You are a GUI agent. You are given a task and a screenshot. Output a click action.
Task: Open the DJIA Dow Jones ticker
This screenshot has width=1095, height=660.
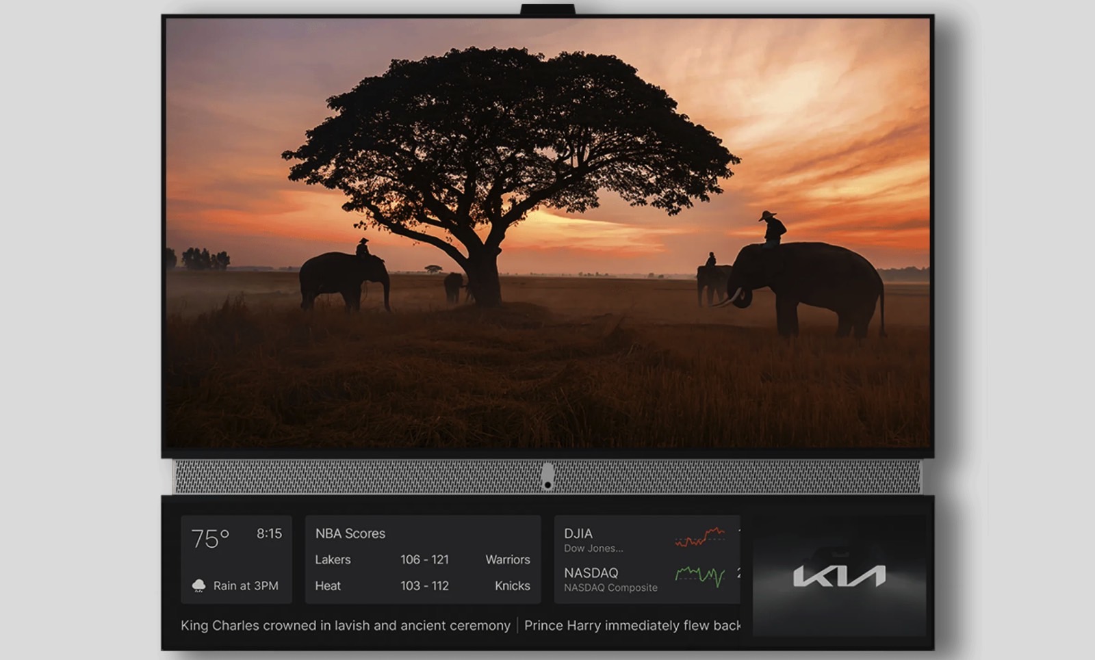point(593,539)
